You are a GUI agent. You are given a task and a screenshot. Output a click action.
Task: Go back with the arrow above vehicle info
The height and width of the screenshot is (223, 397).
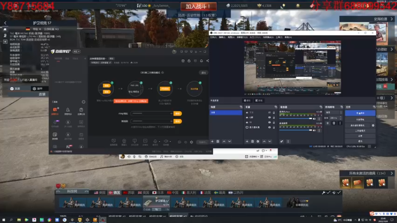click(5, 23)
